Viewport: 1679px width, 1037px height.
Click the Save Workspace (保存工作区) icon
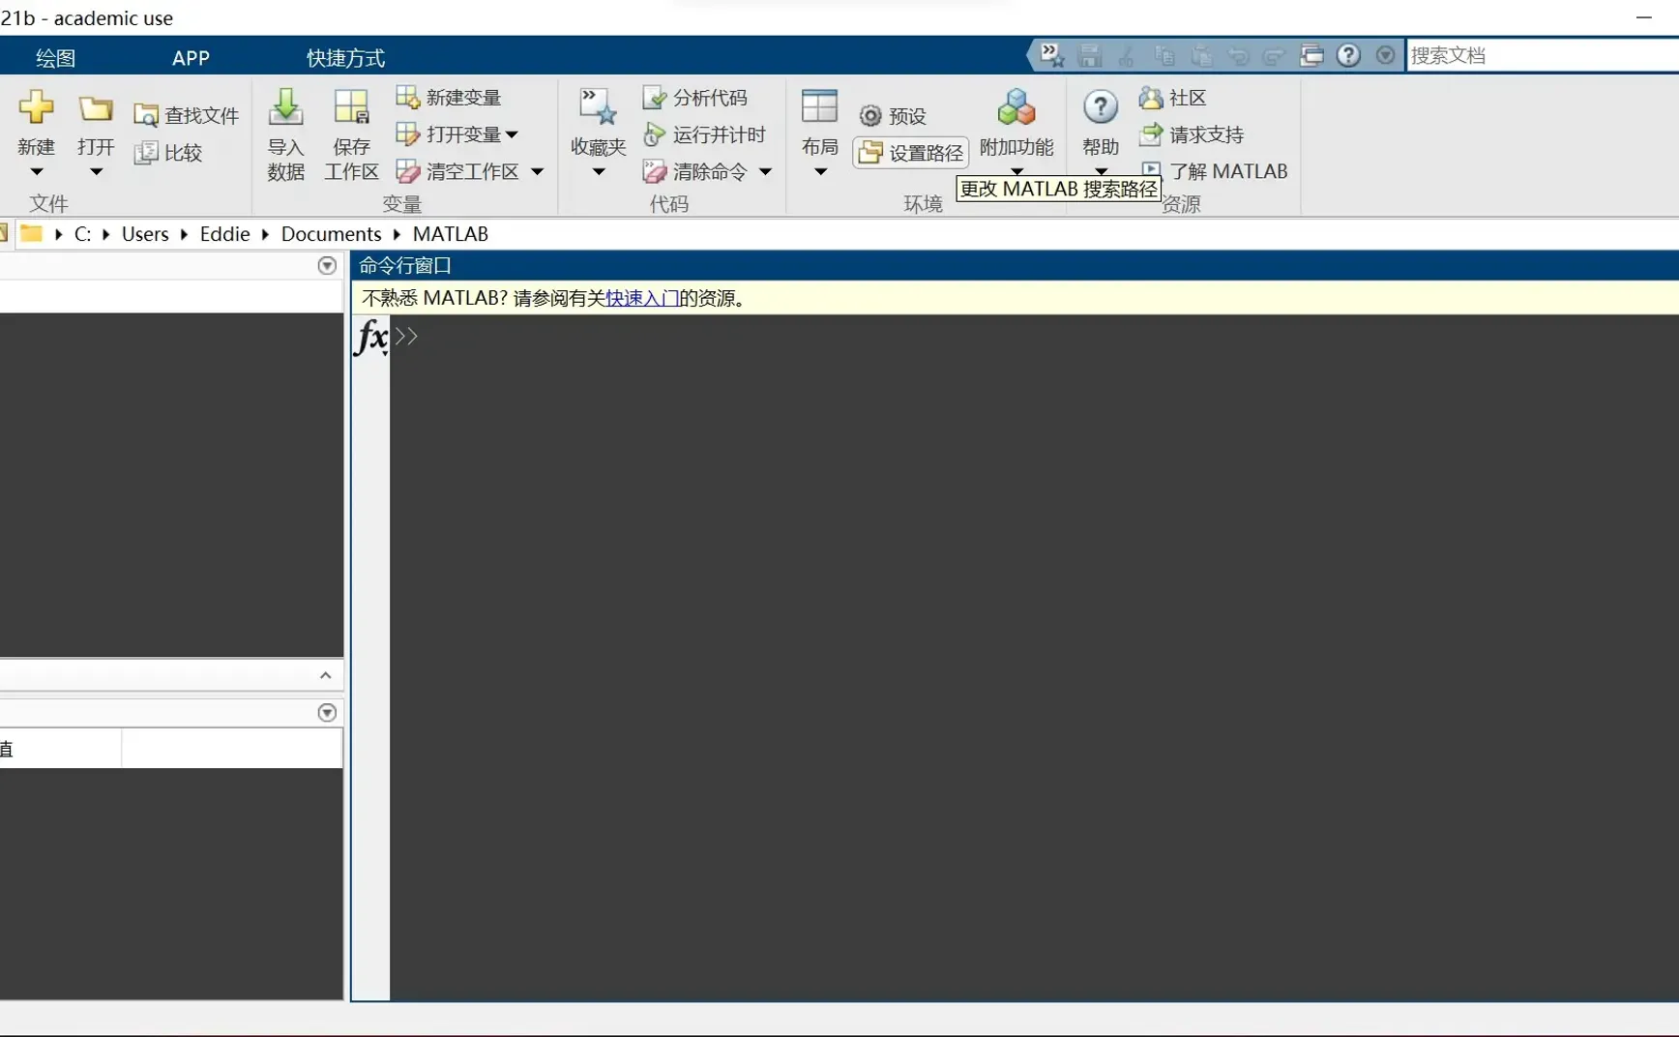coord(351,107)
